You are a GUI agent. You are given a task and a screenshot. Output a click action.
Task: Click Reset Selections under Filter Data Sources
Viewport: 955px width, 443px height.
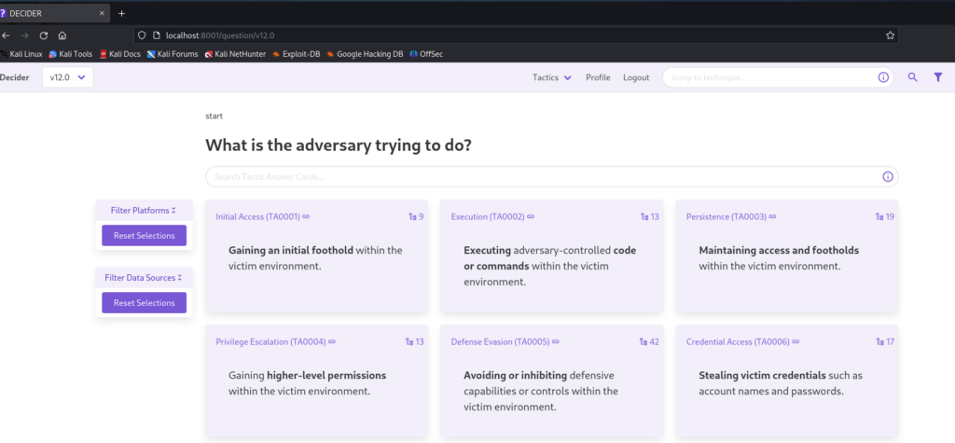click(144, 303)
